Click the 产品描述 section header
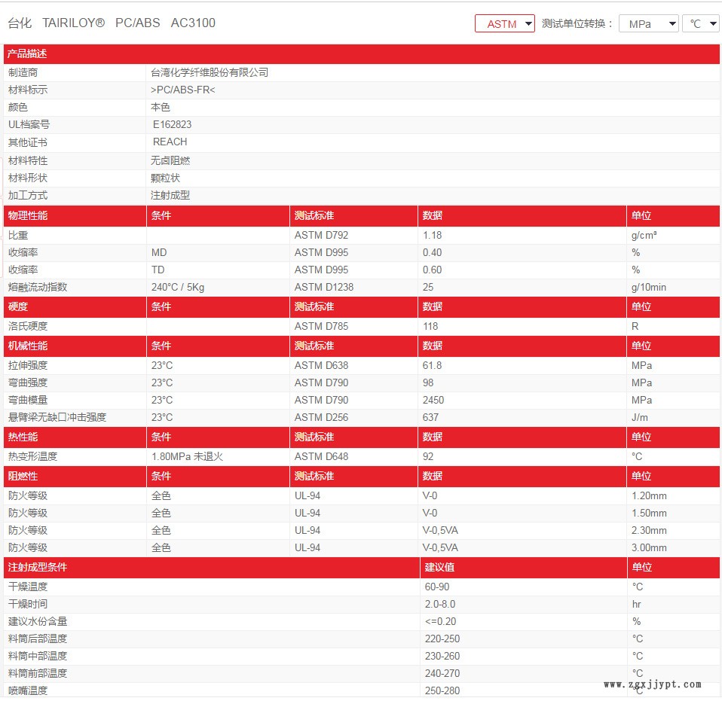722x701 pixels. tap(27, 54)
